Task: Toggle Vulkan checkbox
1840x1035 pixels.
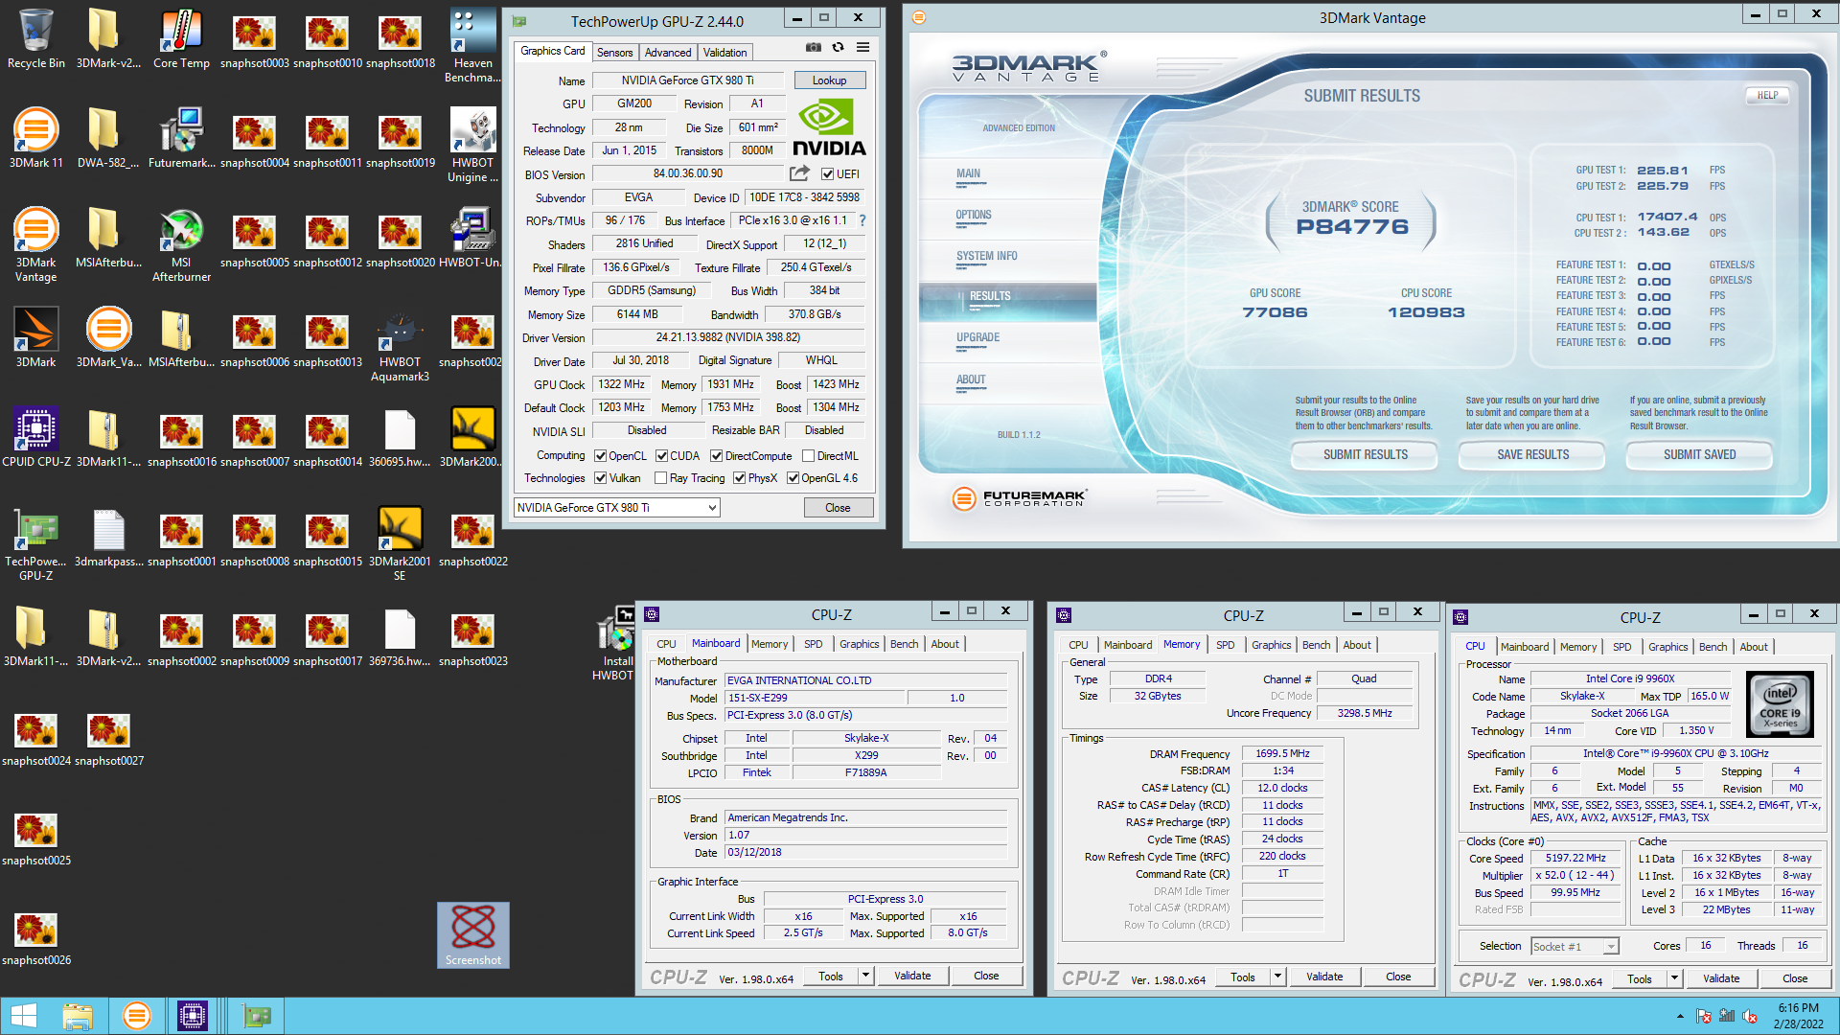Action: pos(601,478)
